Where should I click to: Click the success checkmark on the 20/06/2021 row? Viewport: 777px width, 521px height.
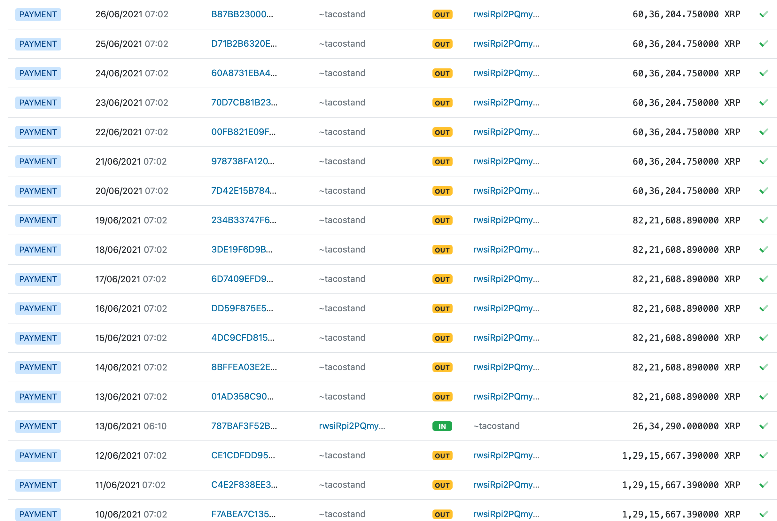(x=764, y=191)
